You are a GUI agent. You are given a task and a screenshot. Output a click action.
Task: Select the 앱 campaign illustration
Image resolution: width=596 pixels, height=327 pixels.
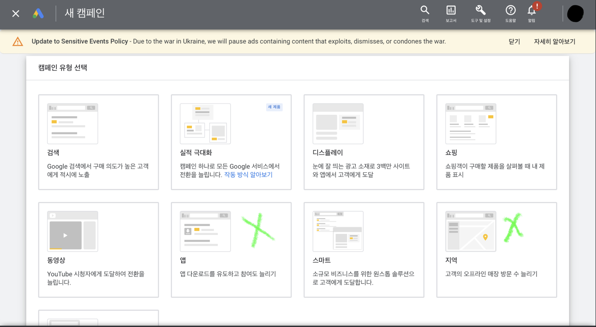pyautogui.click(x=205, y=231)
